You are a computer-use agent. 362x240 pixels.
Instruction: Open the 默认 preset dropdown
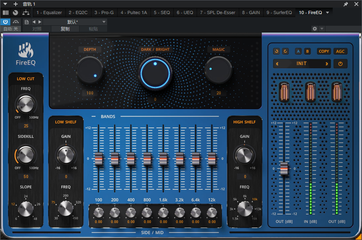coord(75,22)
